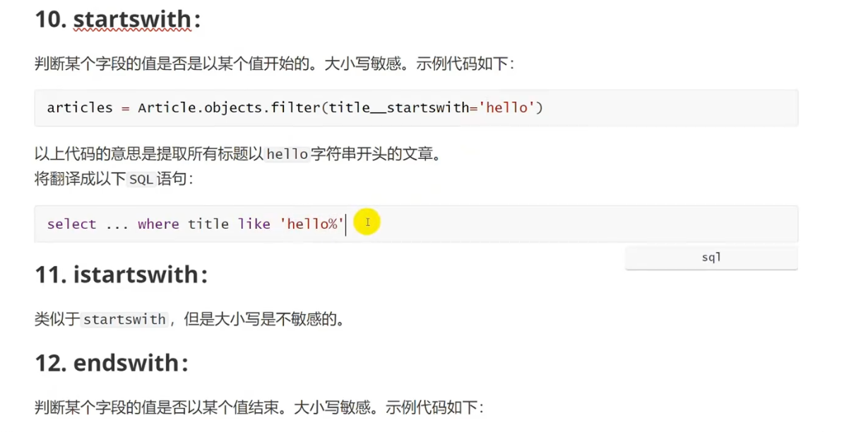Viewport: 844px width, 432px height.
Task: Click "title__startswith" argument in the code
Action: pyautogui.click(x=399, y=107)
